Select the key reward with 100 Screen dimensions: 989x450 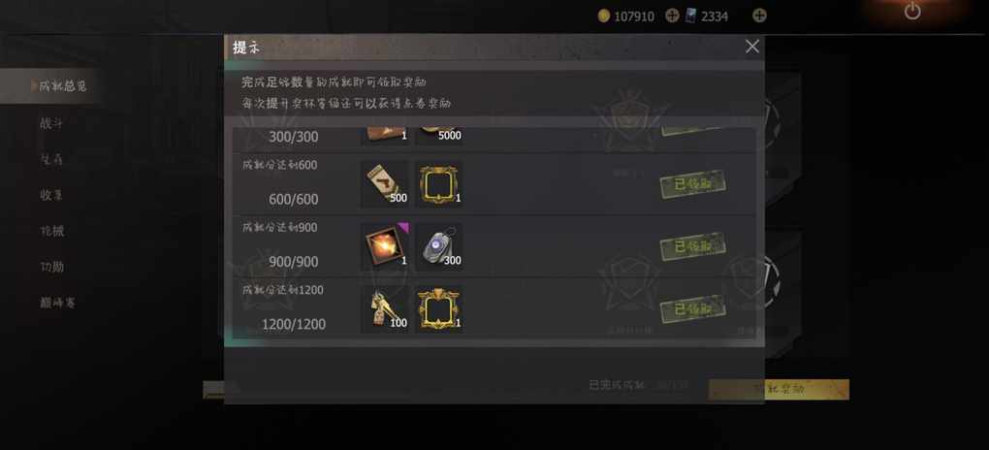tap(385, 309)
